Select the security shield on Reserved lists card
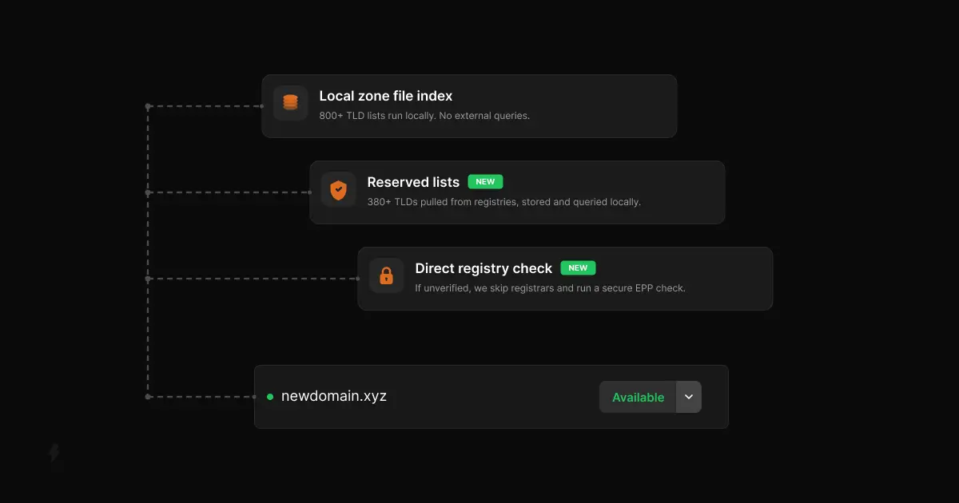The image size is (959, 503). [x=338, y=189]
